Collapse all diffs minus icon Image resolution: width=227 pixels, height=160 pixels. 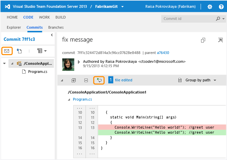tap(86, 80)
